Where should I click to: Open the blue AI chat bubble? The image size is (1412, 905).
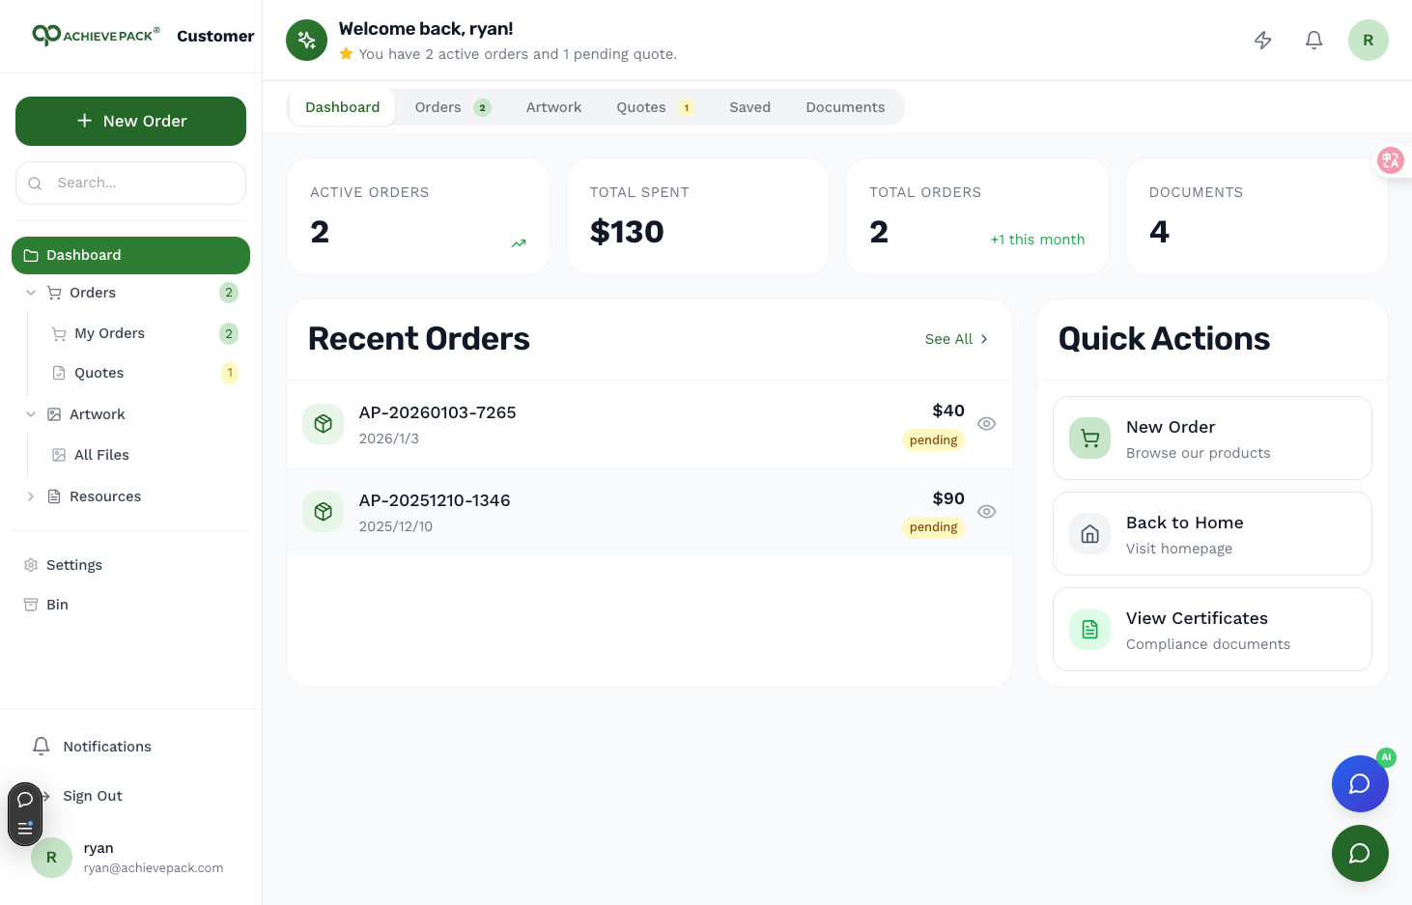[1360, 783]
